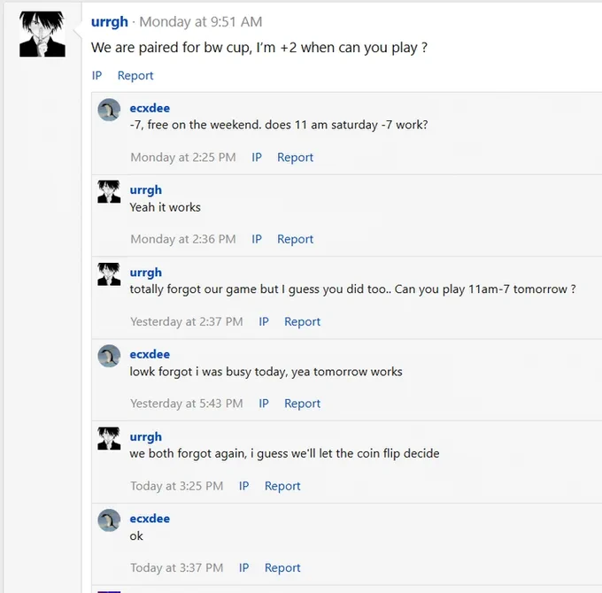Open the 'Monday at 9:51 AM' timestamp

(201, 22)
